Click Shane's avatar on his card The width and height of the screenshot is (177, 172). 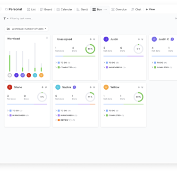point(10,87)
